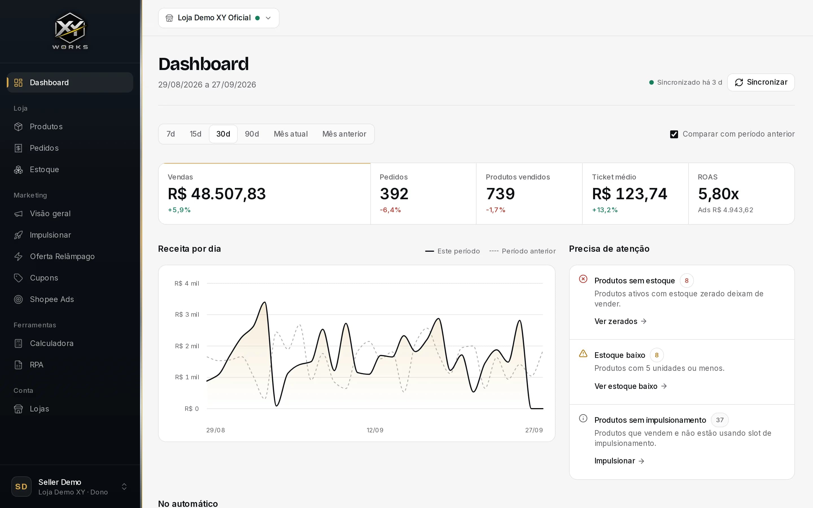Click the Período anterior chart legend
This screenshot has width=813, height=508.
click(x=523, y=251)
